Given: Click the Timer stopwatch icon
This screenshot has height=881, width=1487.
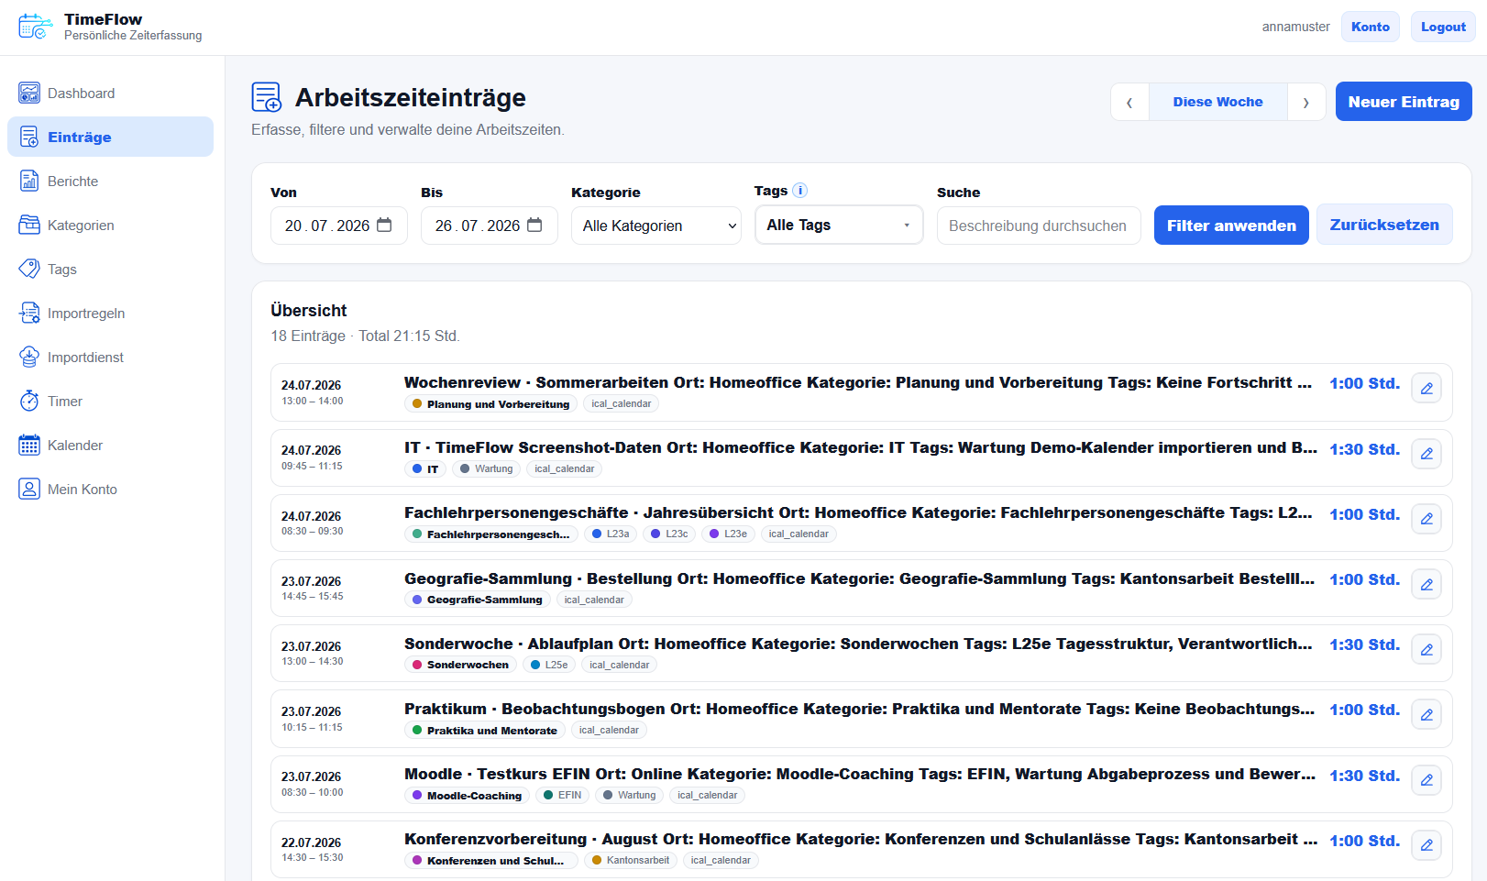Looking at the screenshot, I should click(x=29, y=401).
